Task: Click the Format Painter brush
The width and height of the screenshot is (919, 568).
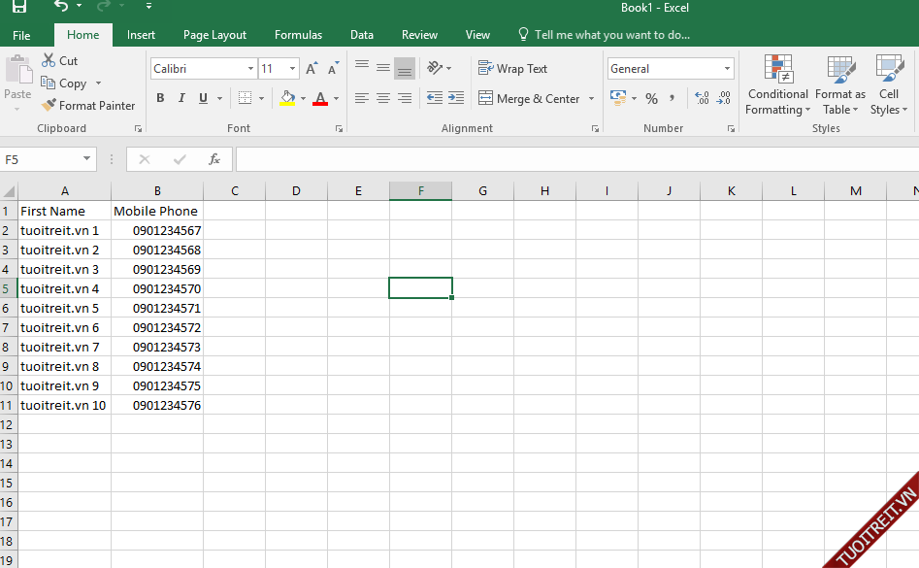Action: (49, 105)
